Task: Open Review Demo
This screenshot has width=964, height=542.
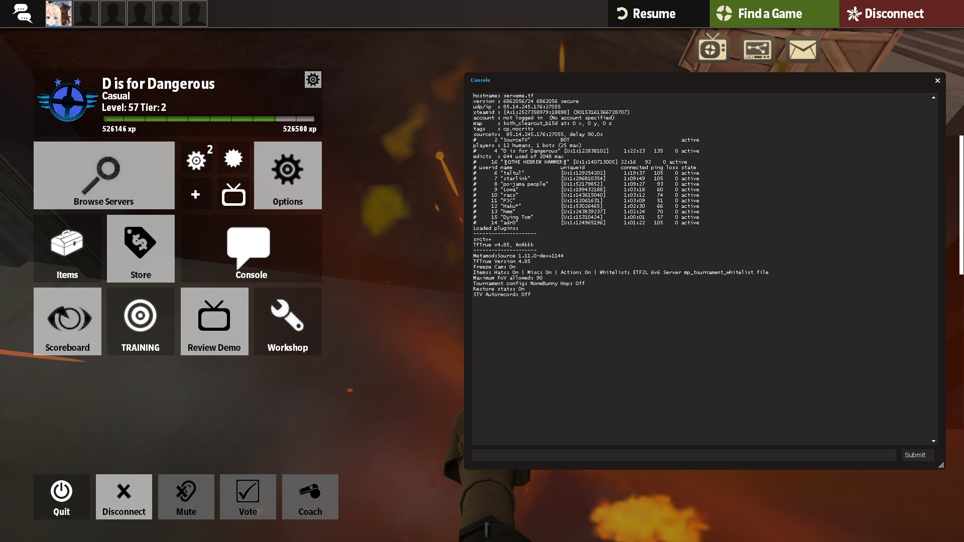Action: [214, 321]
